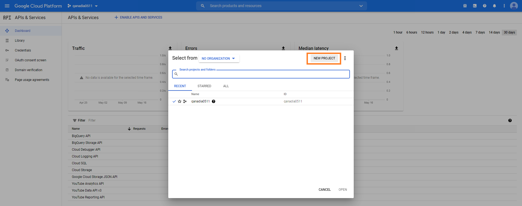Click the user account avatar
The height and width of the screenshot is (206, 522).
514,6
